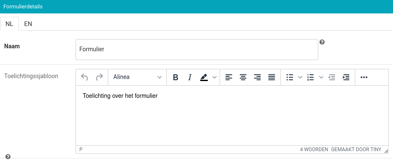
Task: Increase indent of paragraph
Action: coord(346,77)
